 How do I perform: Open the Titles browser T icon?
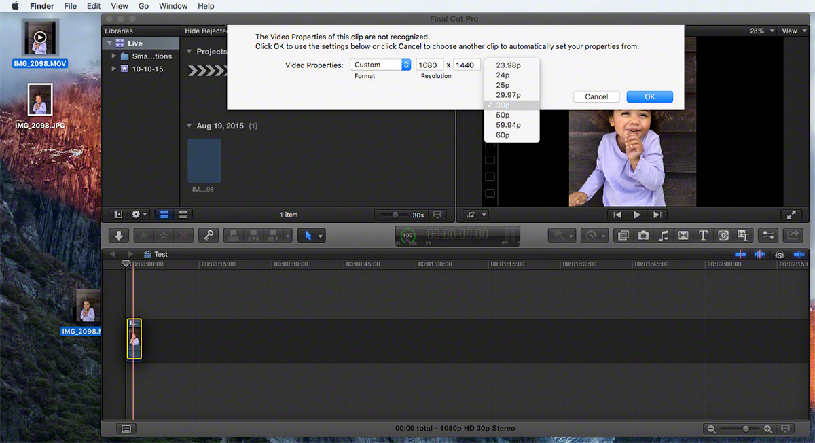point(703,235)
